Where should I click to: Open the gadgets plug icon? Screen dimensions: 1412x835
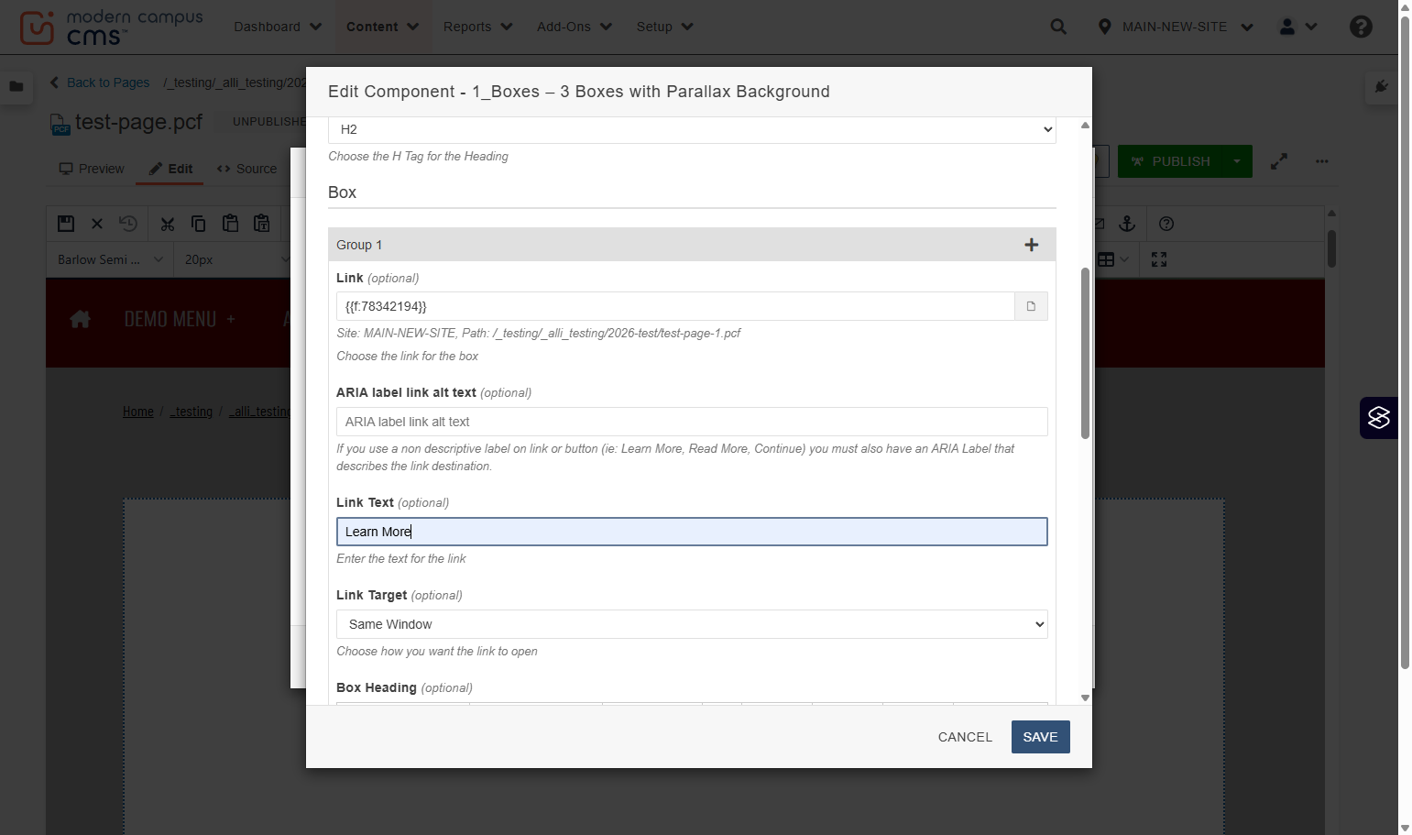pos(1382,86)
